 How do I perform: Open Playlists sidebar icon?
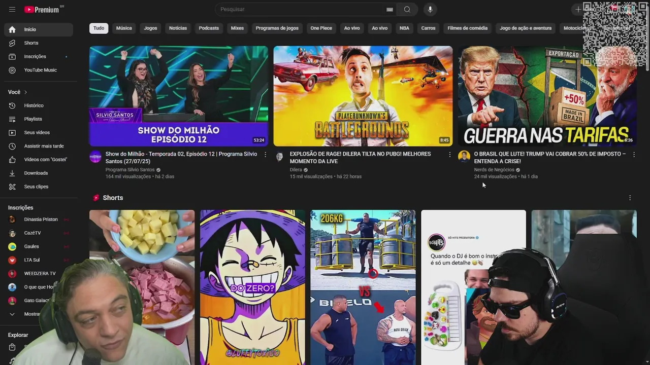click(12, 119)
